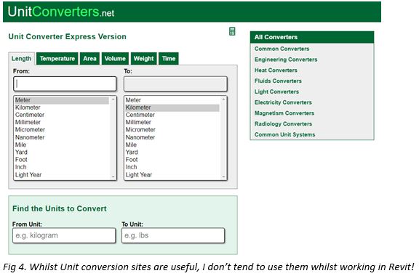This screenshot has width=419, height=276.
Task: Click the From Unit search field
Action: [64, 235]
